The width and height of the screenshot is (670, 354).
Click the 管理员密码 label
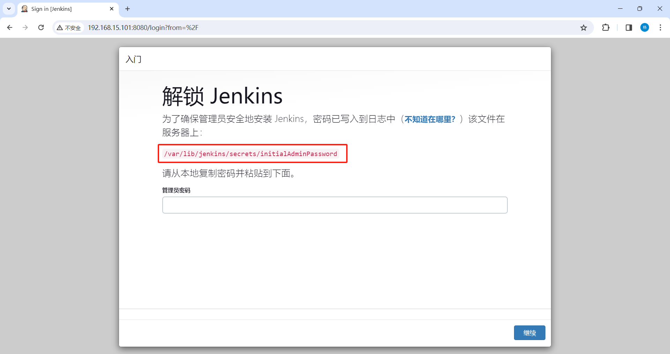point(176,190)
